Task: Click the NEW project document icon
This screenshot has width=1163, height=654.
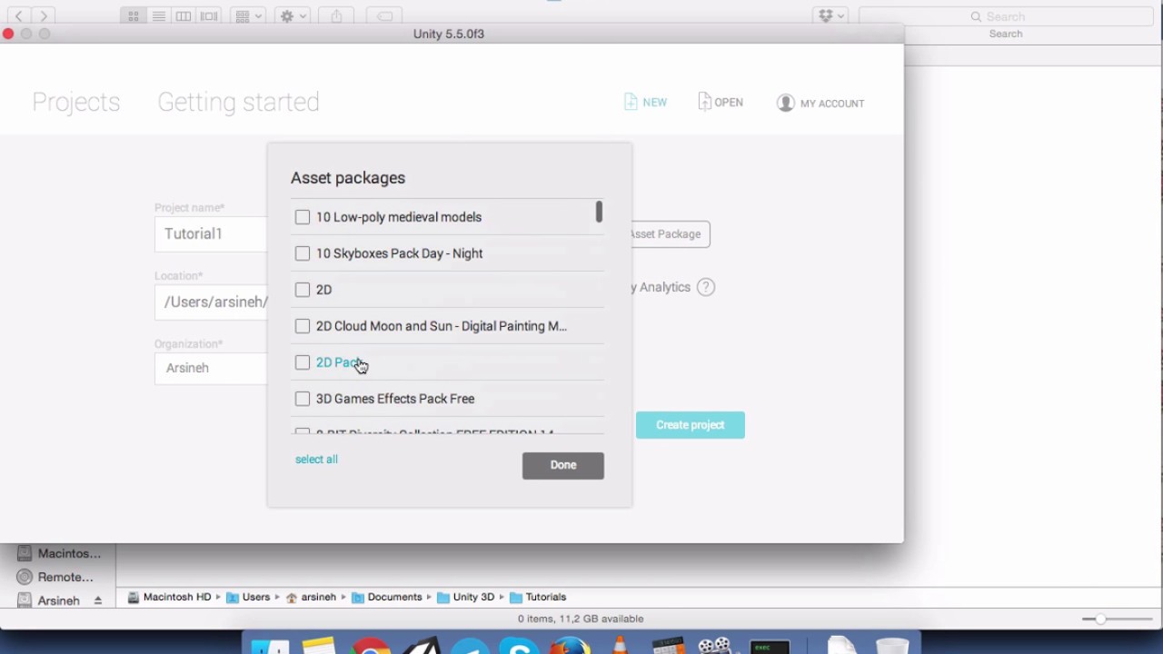Action: (x=631, y=102)
